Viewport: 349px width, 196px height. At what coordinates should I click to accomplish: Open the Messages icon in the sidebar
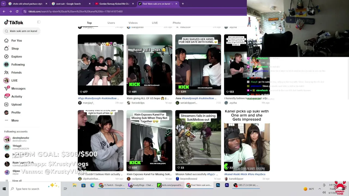(6, 88)
